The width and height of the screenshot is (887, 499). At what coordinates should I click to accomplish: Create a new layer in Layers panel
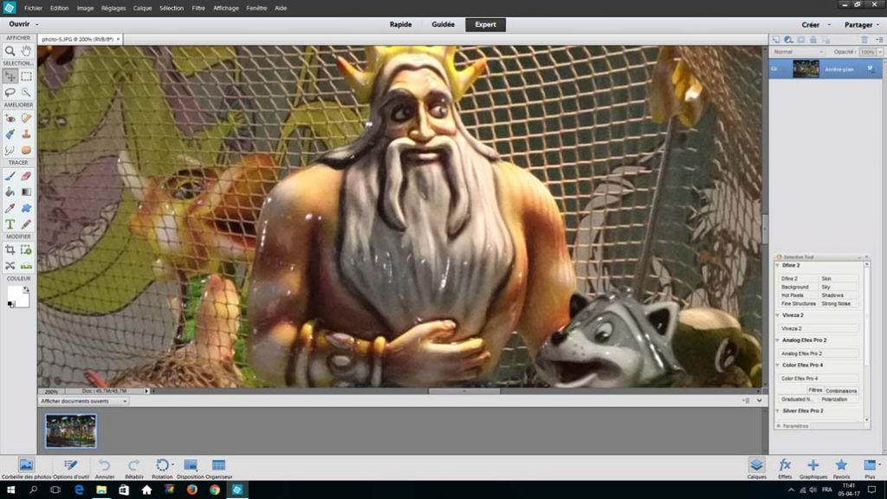pos(776,40)
